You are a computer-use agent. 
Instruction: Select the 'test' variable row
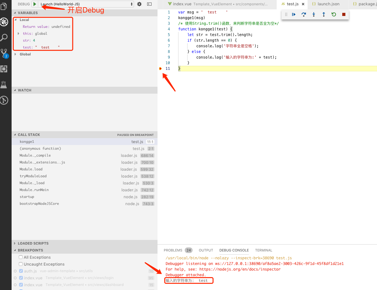click(84, 47)
